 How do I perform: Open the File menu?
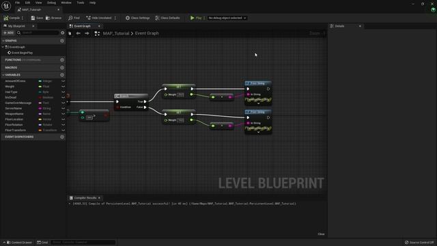point(17,3)
